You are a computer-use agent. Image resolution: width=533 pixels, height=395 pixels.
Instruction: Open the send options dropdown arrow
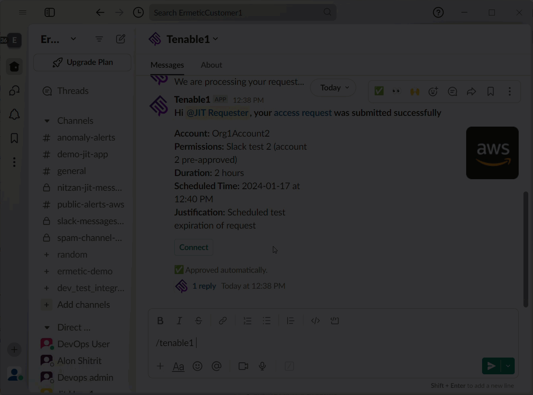[508, 366]
